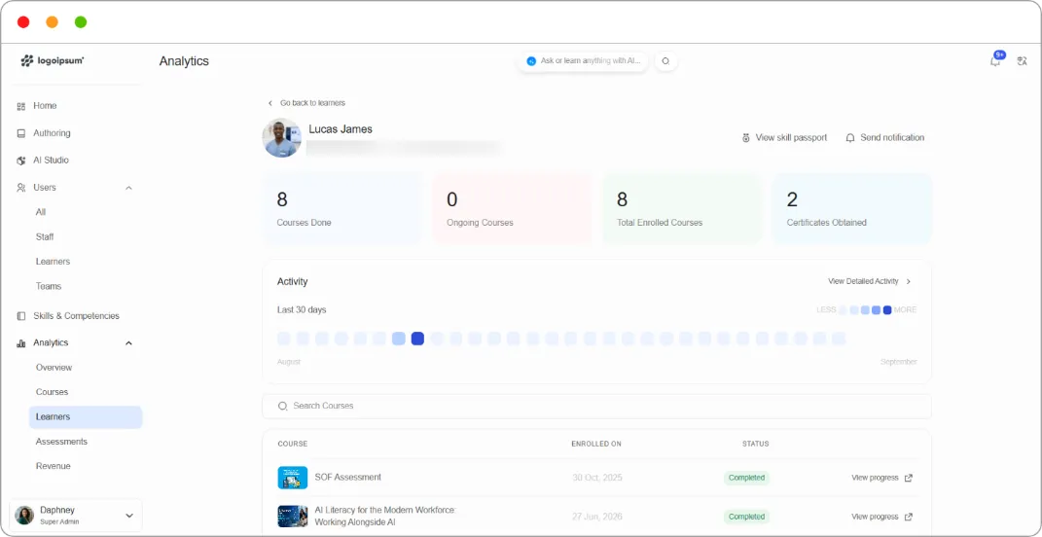The width and height of the screenshot is (1042, 537).
Task: View progress for SOF Assessment
Action: [875, 478]
